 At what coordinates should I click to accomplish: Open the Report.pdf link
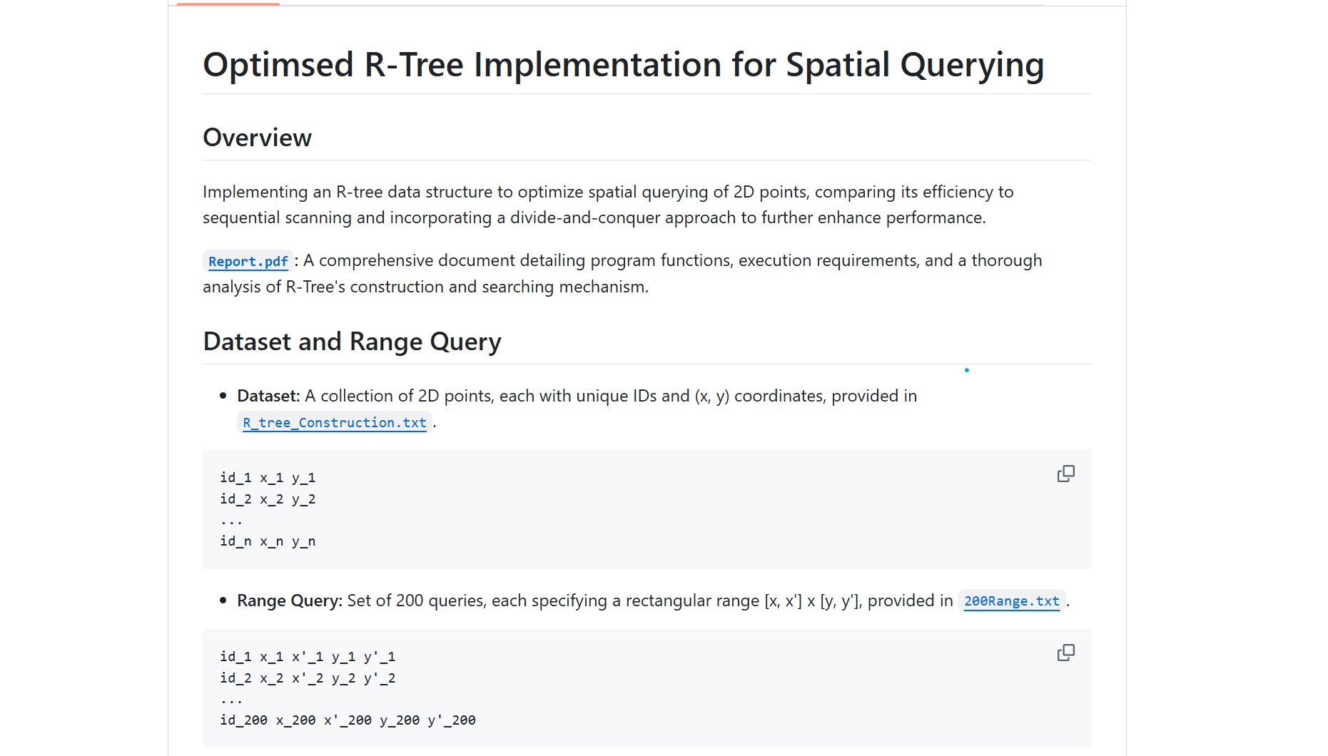point(248,262)
